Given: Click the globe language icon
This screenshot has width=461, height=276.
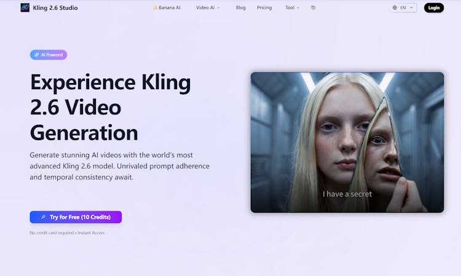Looking at the screenshot, I should click(x=395, y=8).
